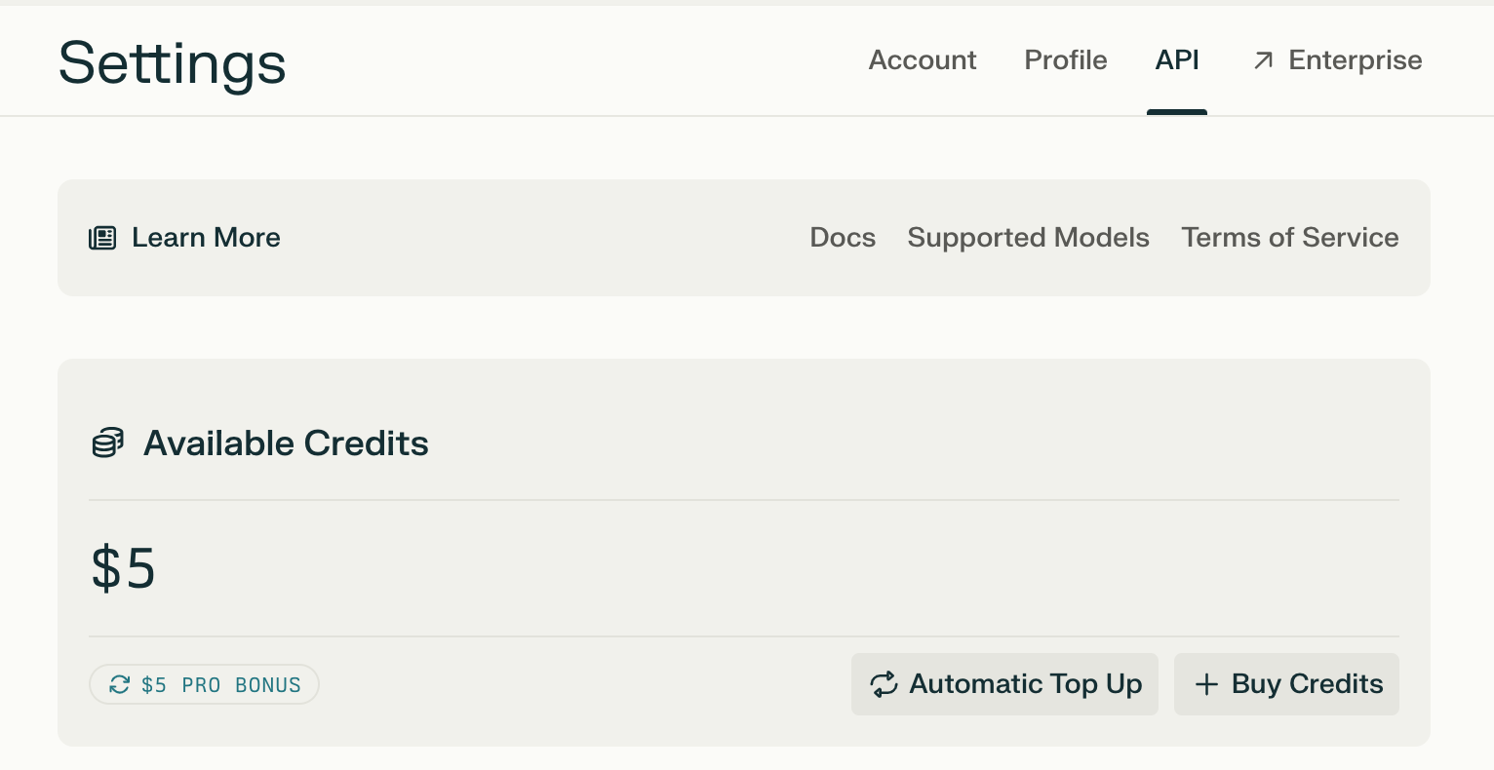Click the refresh icon in PRO BONUS badge
This screenshot has width=1494, height=770.
click(x=119, y=685)
